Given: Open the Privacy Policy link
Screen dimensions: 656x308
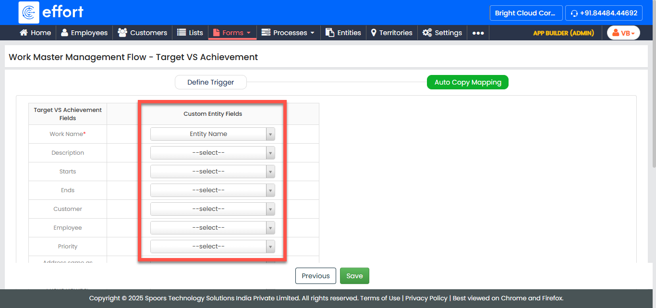Looking at the screenshot, I should (426, 298).
